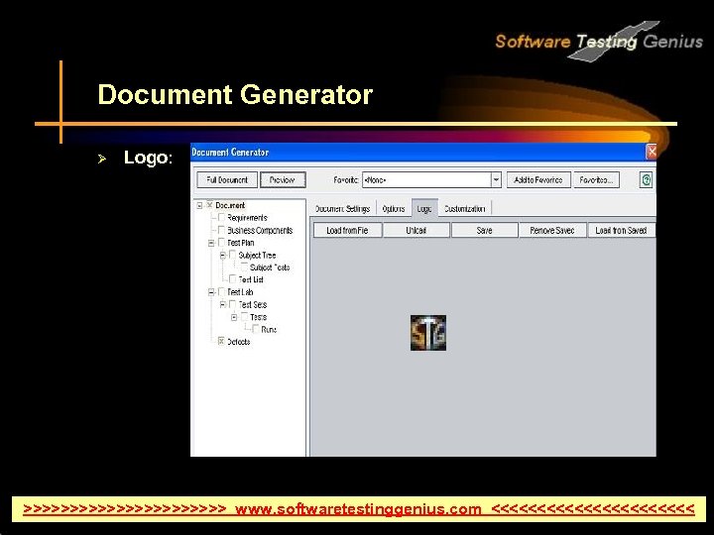Click the Add to Favorites button

pyautogui.click(x=538, y=179)
